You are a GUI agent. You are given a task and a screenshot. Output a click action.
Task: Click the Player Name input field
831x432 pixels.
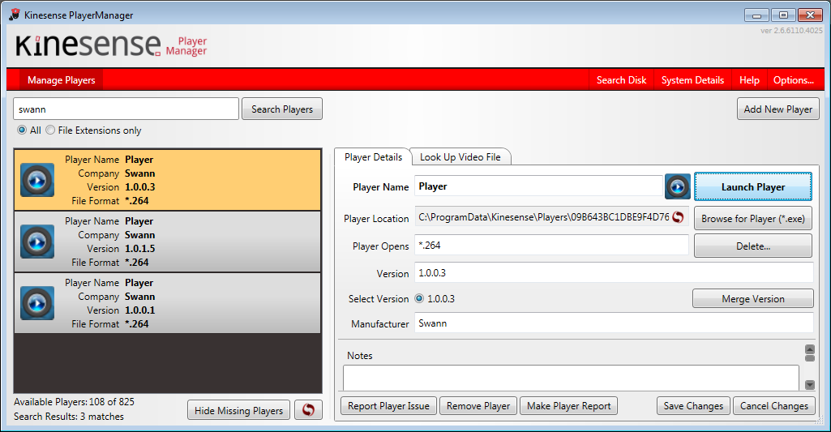click(x=538, y=186)
